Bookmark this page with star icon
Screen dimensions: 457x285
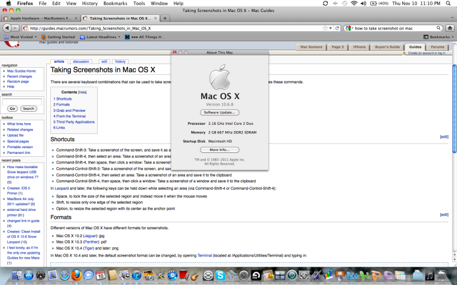[x=325, y=28]
